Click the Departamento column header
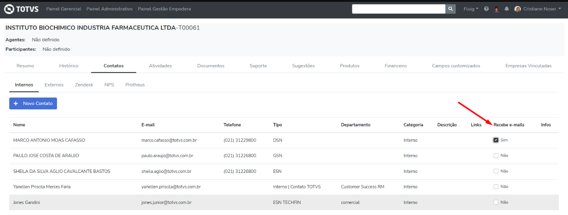The height and width of the screenshot is (215, 568). click(356, 125)
